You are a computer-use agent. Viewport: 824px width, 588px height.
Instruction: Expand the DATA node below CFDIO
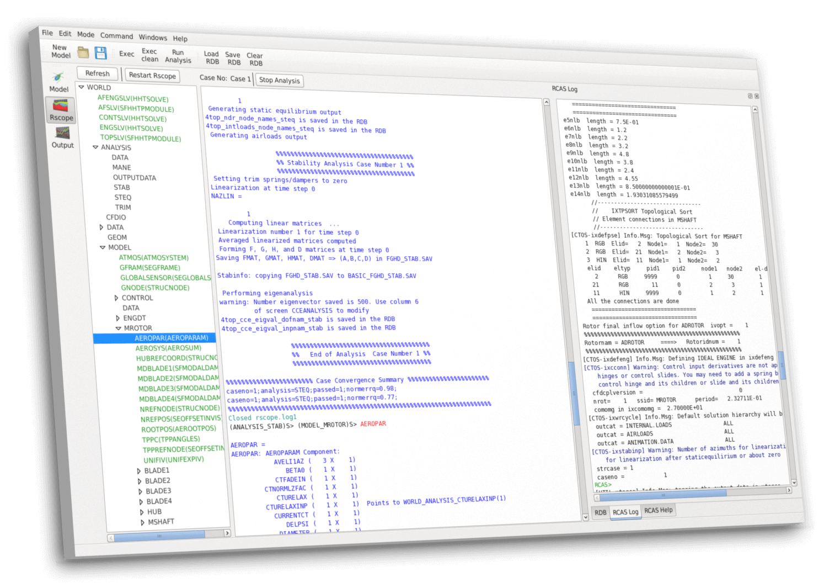pos(101,227)
